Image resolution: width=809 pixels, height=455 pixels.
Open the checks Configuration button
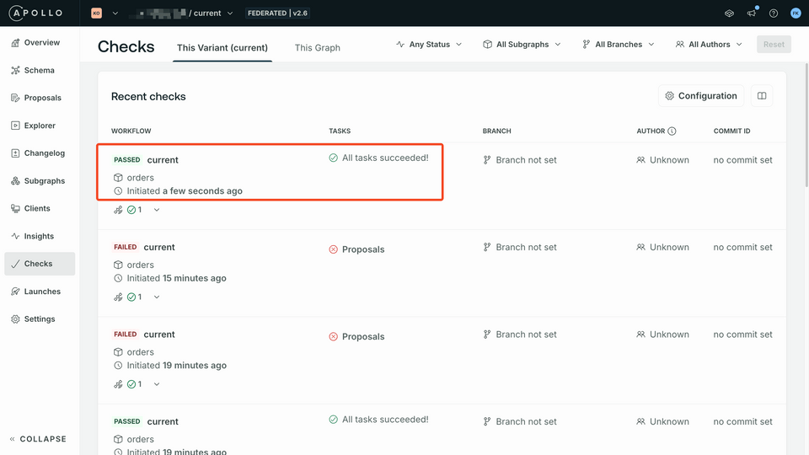[x=701, y=96]
